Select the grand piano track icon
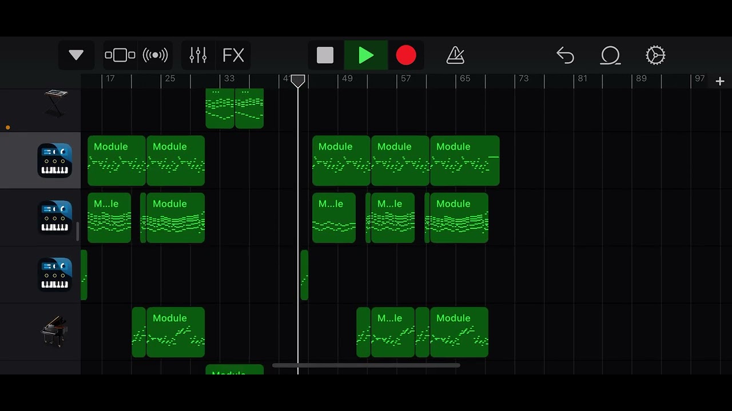This screenshot has height=411, width=732. (x=55, y=332)
